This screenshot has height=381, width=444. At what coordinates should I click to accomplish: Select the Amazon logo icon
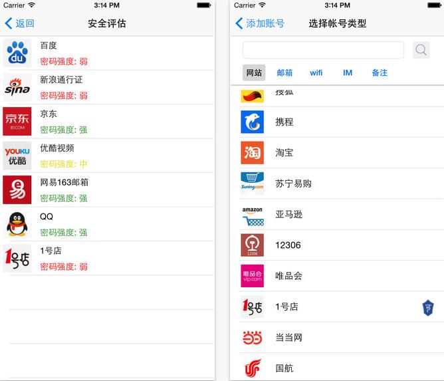point(252,214)
